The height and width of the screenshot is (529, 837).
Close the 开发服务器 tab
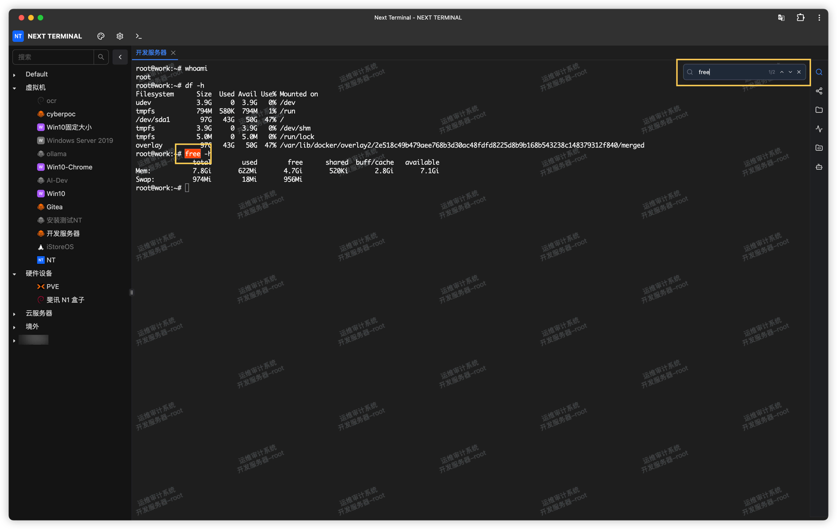(173, 53)
